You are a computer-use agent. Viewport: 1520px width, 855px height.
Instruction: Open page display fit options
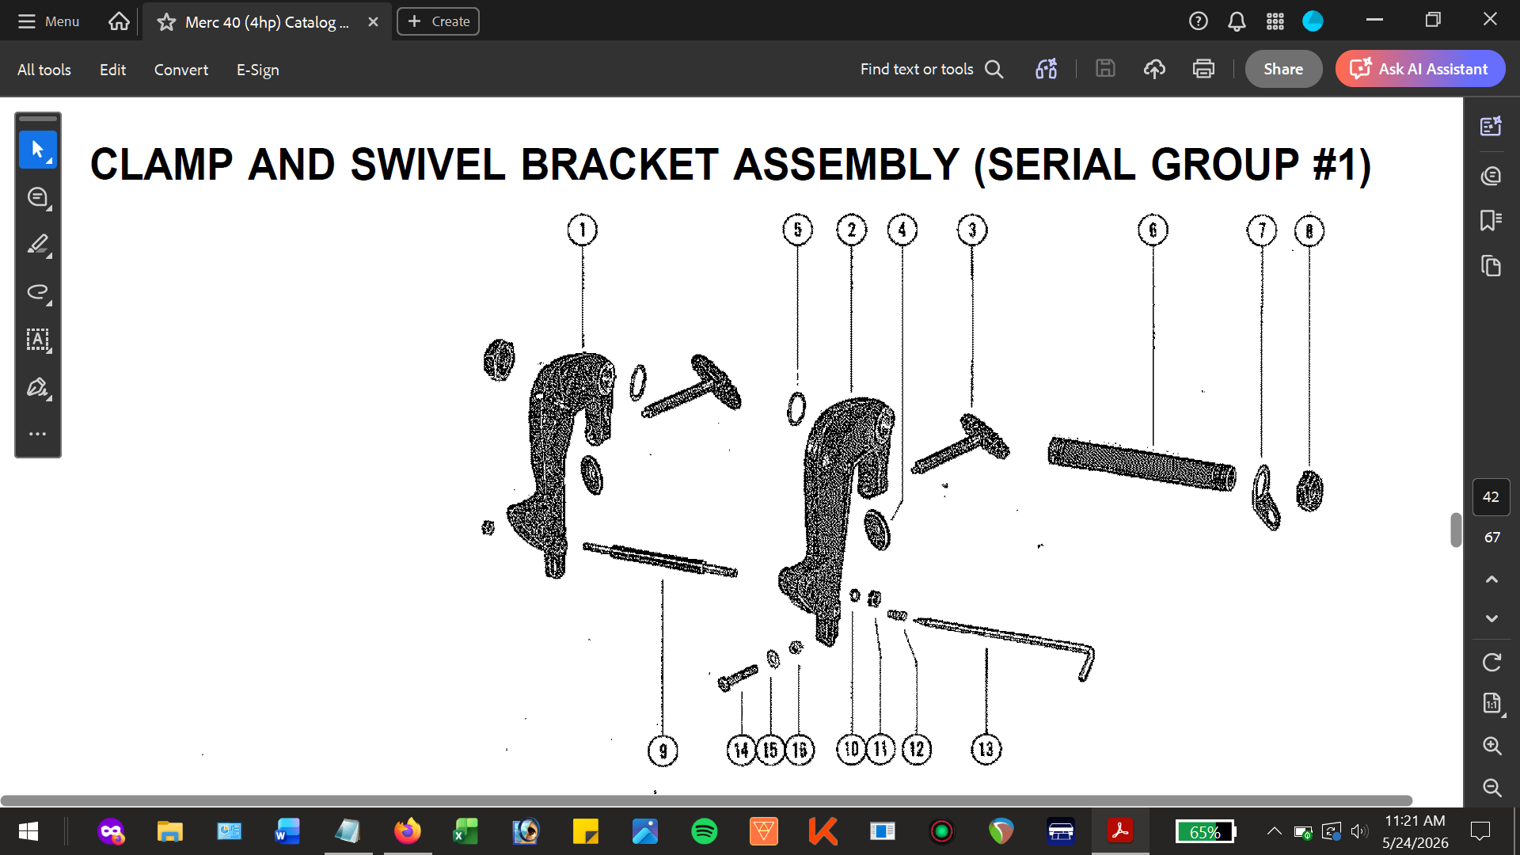[1491, 703]
